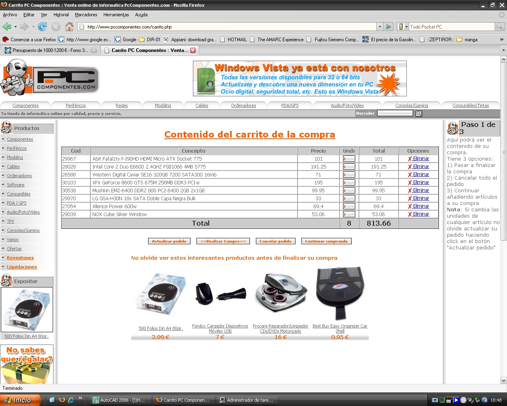
Task: Open the Historial menu
Action: (x=61, y=15)
